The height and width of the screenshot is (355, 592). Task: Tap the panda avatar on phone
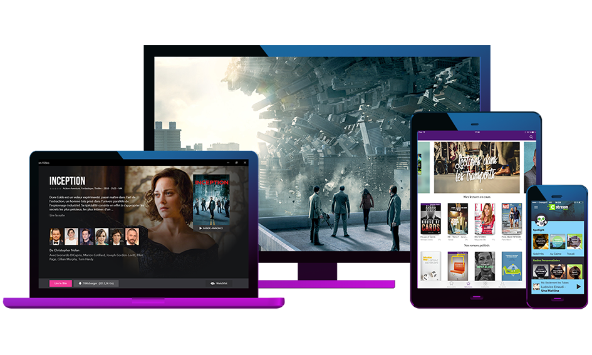click(x=541, y=220)
